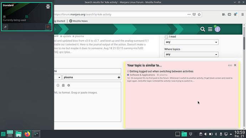Expand the 'any' dropdown under I read
Image resolution: width=246 pixels, height=138 pixels.
(x=191, y=42)
